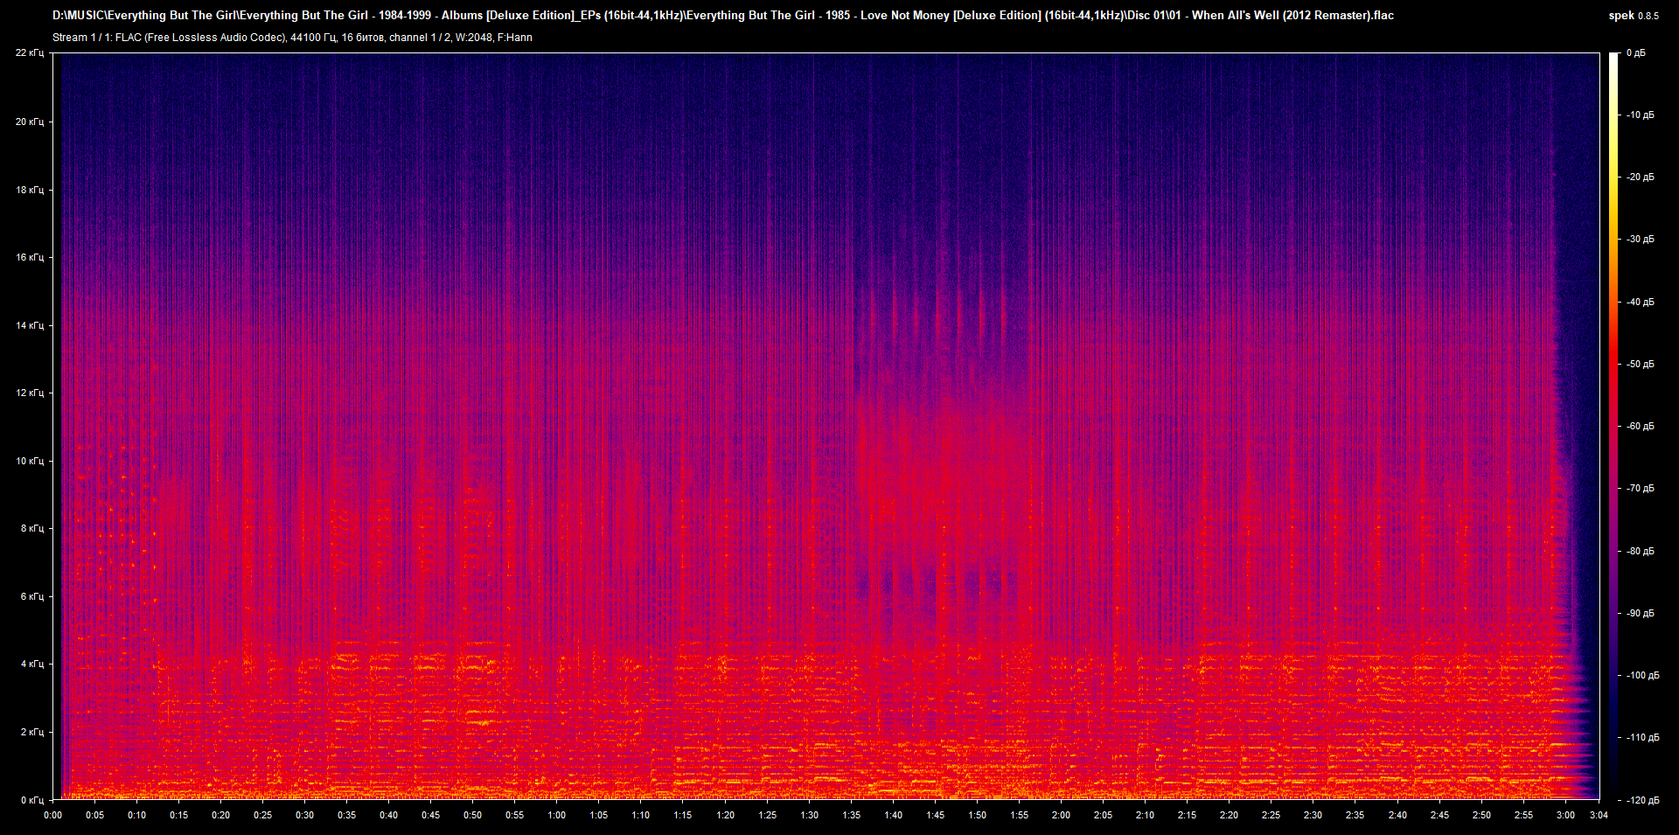Click the '12 кГц' frequency axis label

[x=30, y=393]
